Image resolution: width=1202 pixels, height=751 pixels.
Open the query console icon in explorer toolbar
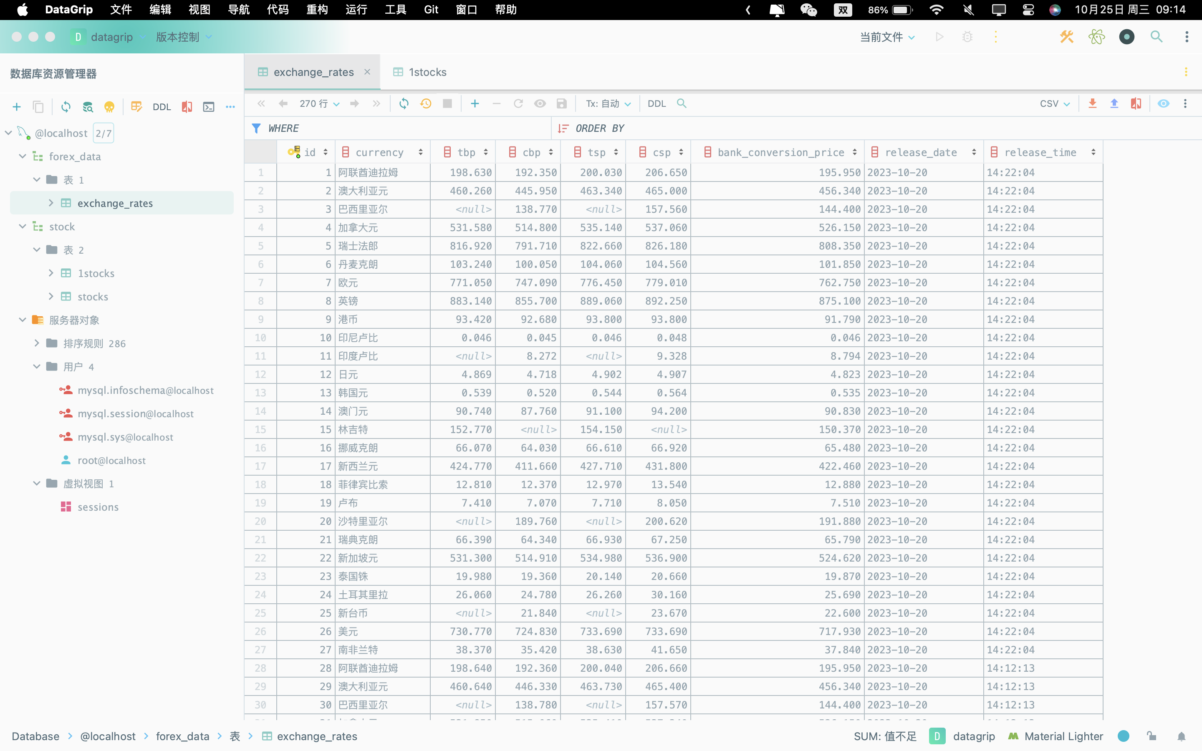click(x=209, y=107)
